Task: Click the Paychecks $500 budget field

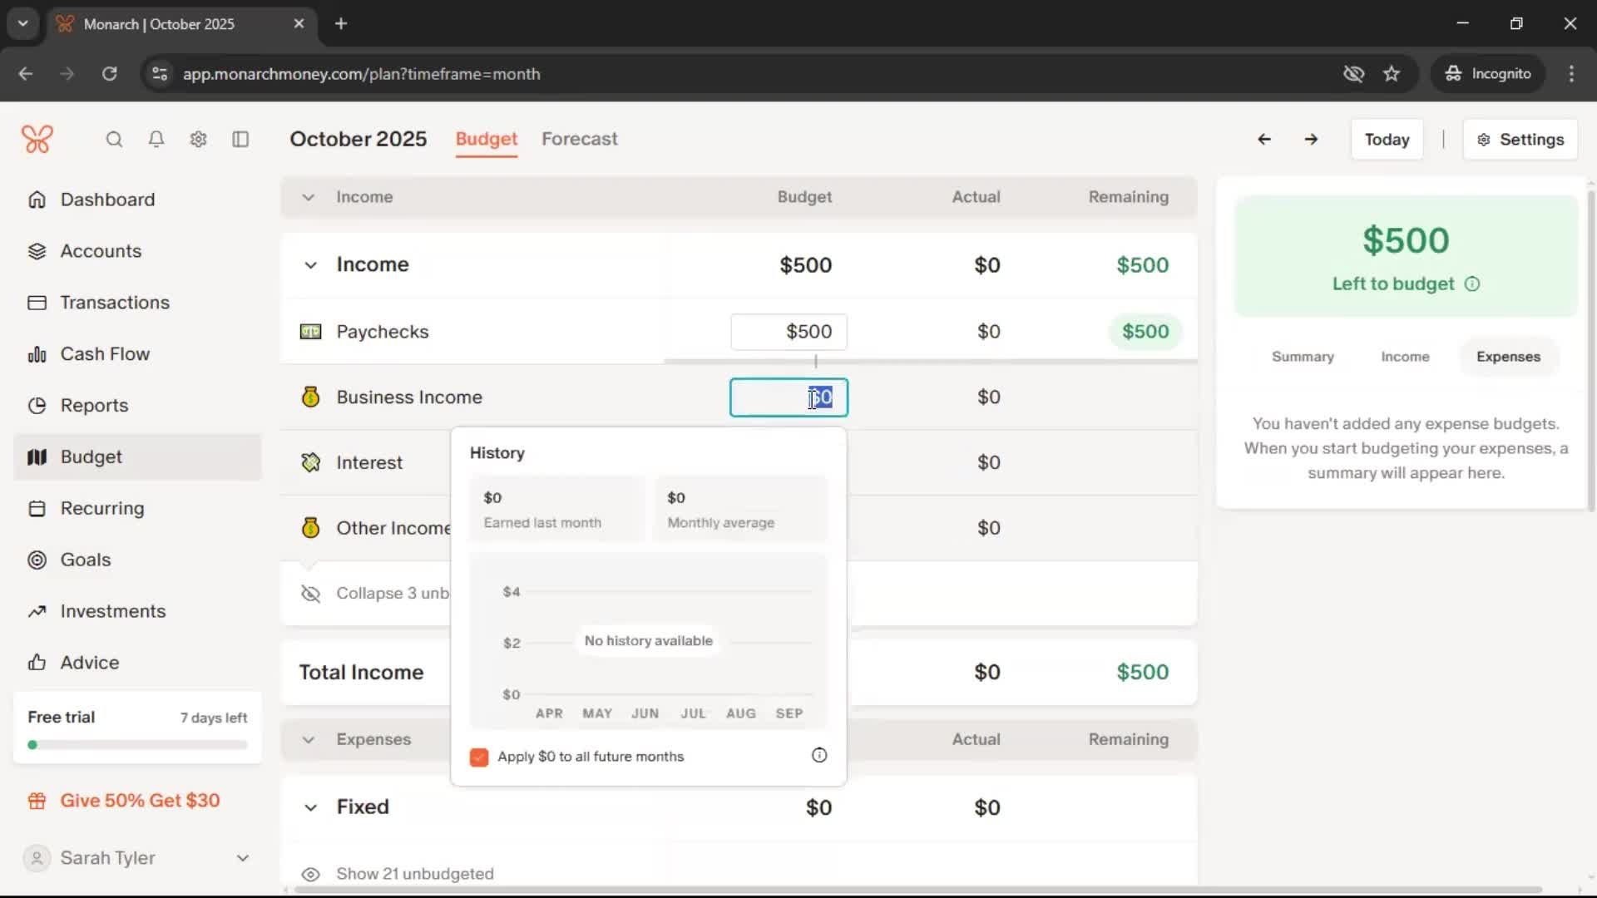Action: [789, 332]
